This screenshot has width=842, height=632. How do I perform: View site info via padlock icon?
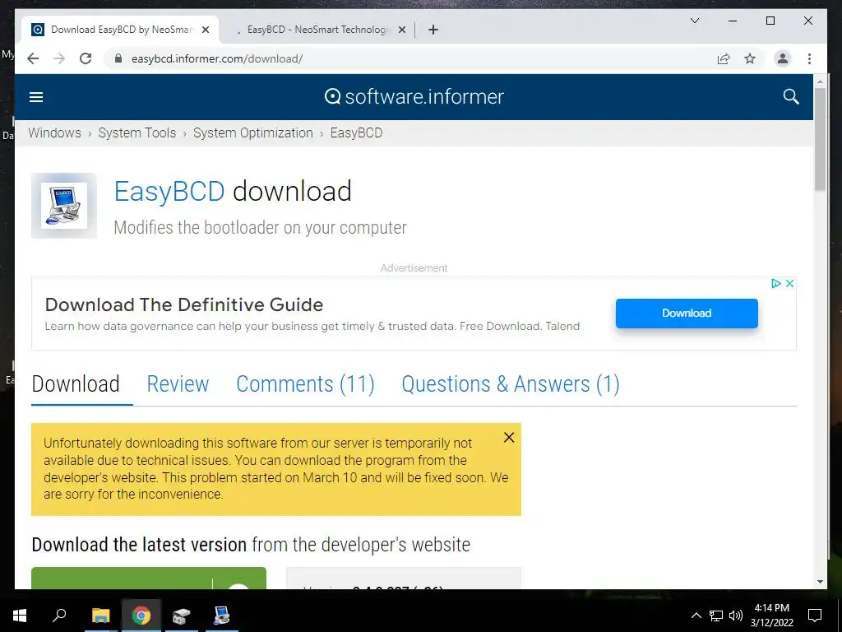[118, 58]
